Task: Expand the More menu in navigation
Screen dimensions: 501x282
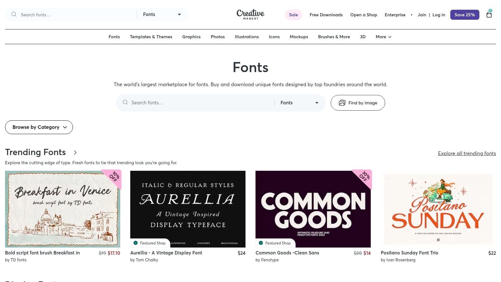Action: [383, 37]
